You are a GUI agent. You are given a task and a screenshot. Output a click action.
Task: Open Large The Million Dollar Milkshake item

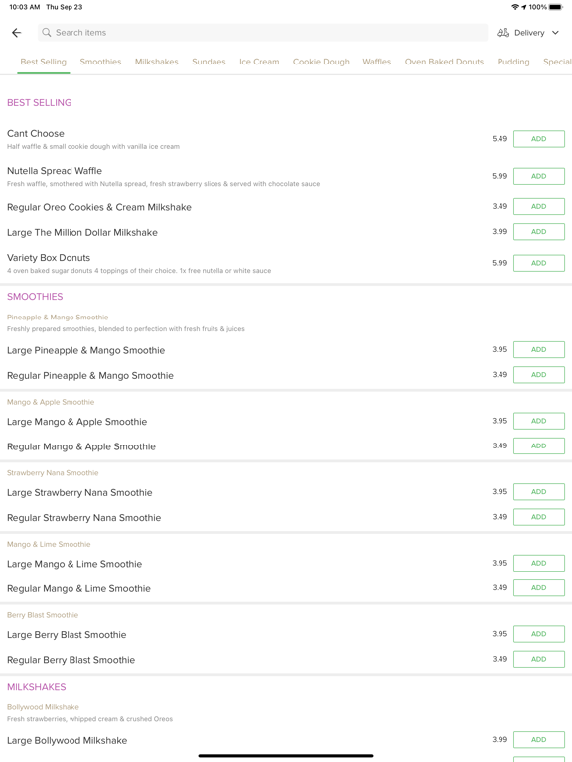(x=82, y=233)
